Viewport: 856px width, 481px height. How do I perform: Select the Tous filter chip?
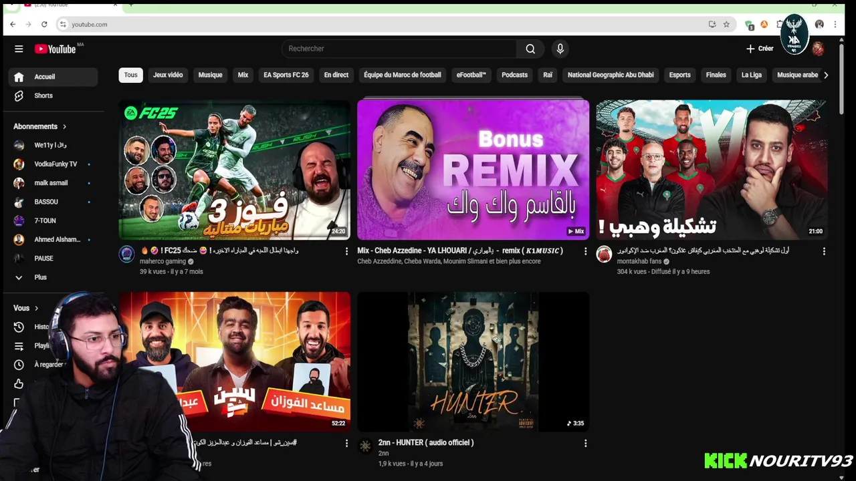[x=131, y=75]
